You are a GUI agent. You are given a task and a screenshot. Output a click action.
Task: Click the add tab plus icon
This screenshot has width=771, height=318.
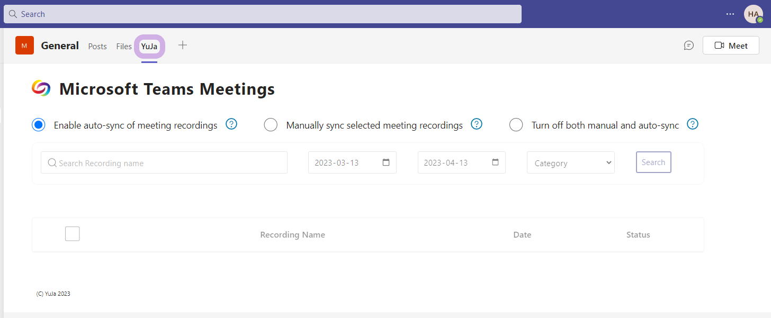183,46
